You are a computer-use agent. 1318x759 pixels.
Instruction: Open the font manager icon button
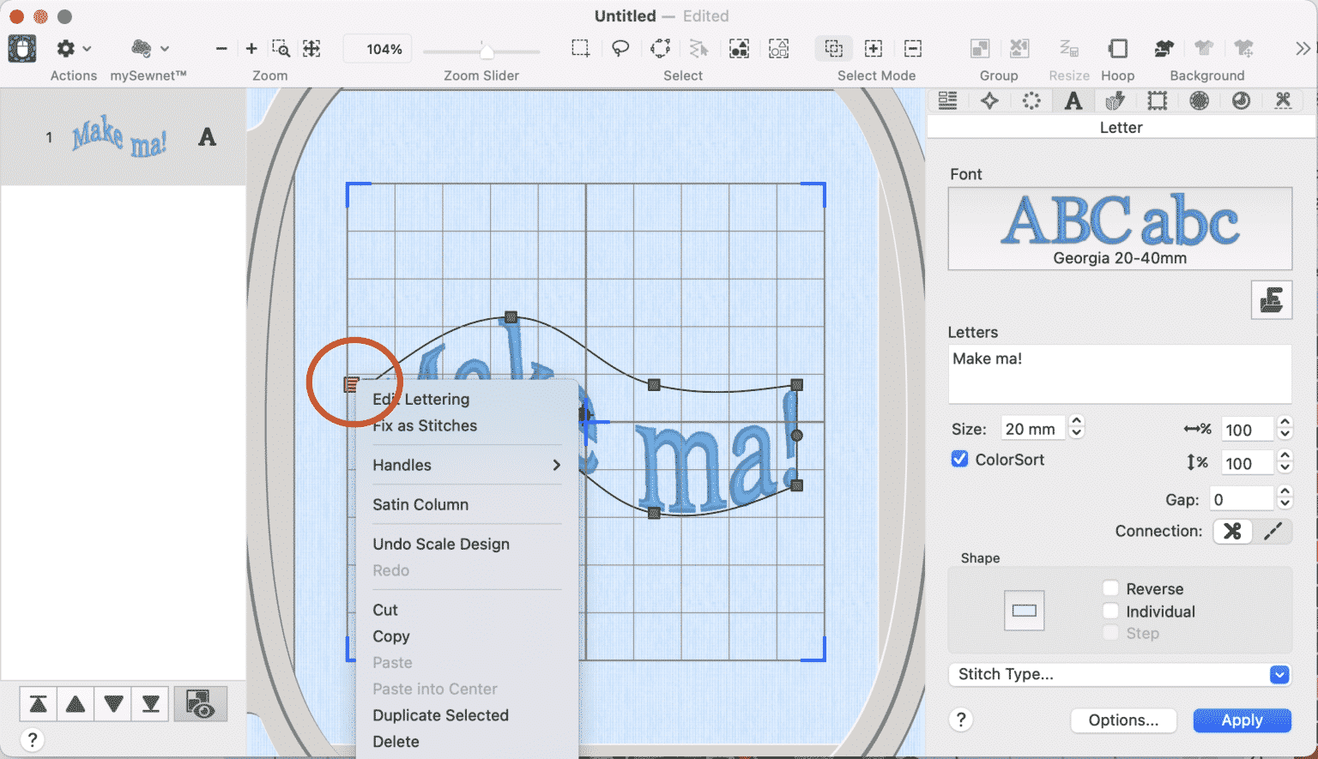click(1271, 300)
